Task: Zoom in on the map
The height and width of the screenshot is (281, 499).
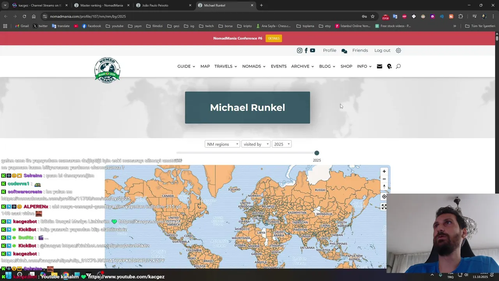Action: pos(384,171)
